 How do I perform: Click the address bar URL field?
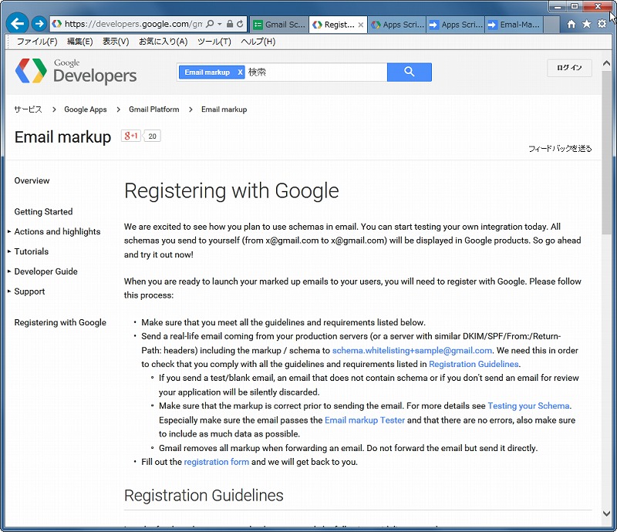[133, 24]
